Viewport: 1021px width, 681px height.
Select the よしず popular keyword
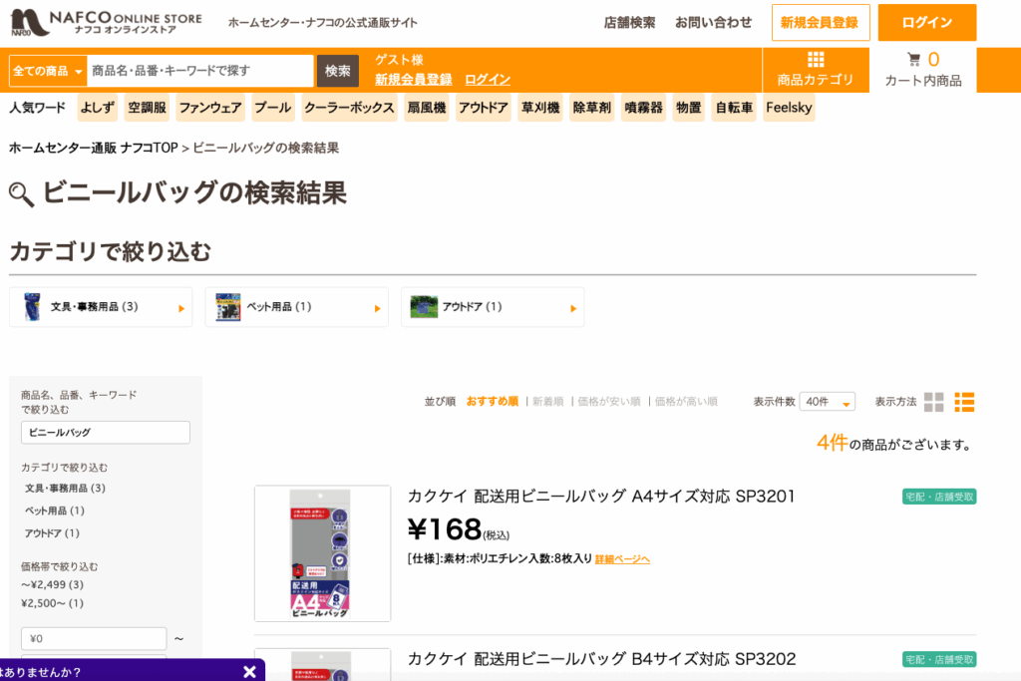click(x=97, y=108)
